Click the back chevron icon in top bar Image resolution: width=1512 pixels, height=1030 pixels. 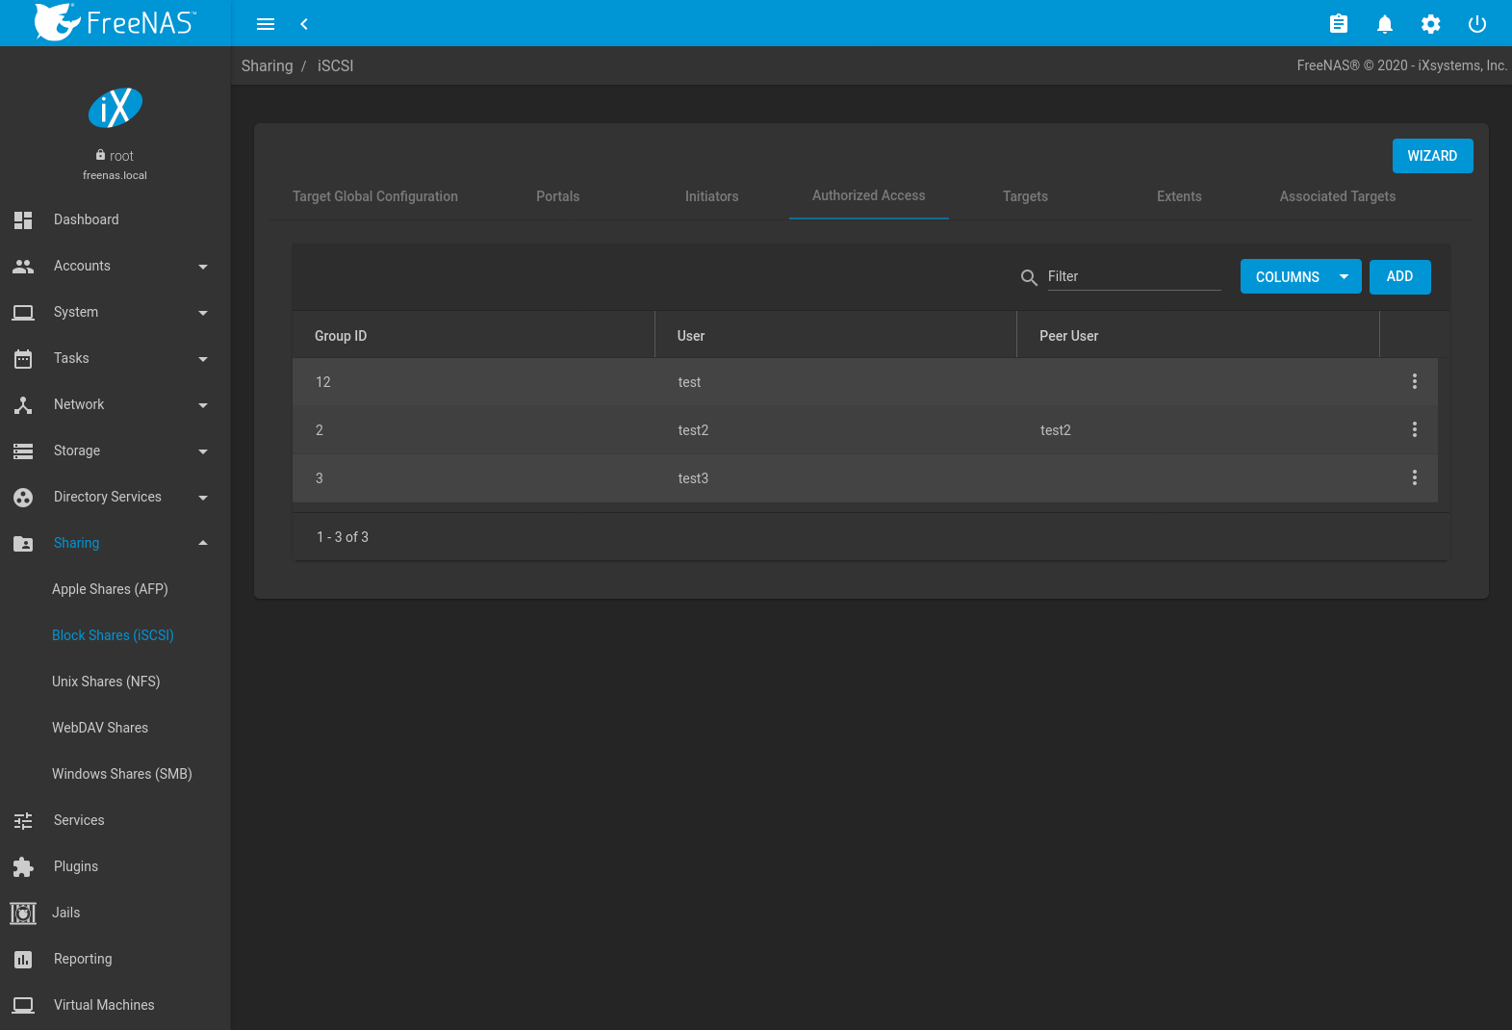[304, 24]
